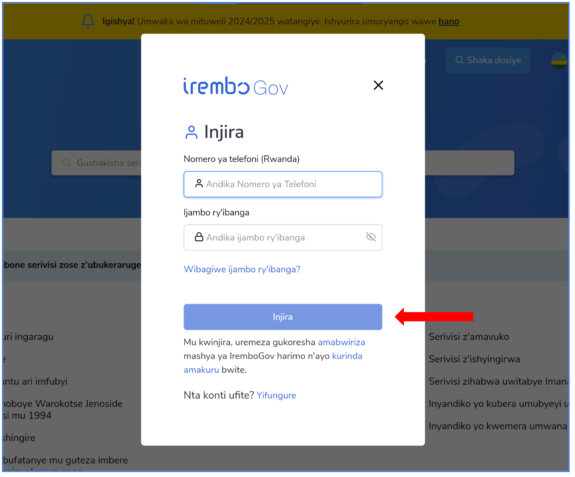Toggle password visibility eye icon
Screen dimensions: 575x477
click(371, 237)
